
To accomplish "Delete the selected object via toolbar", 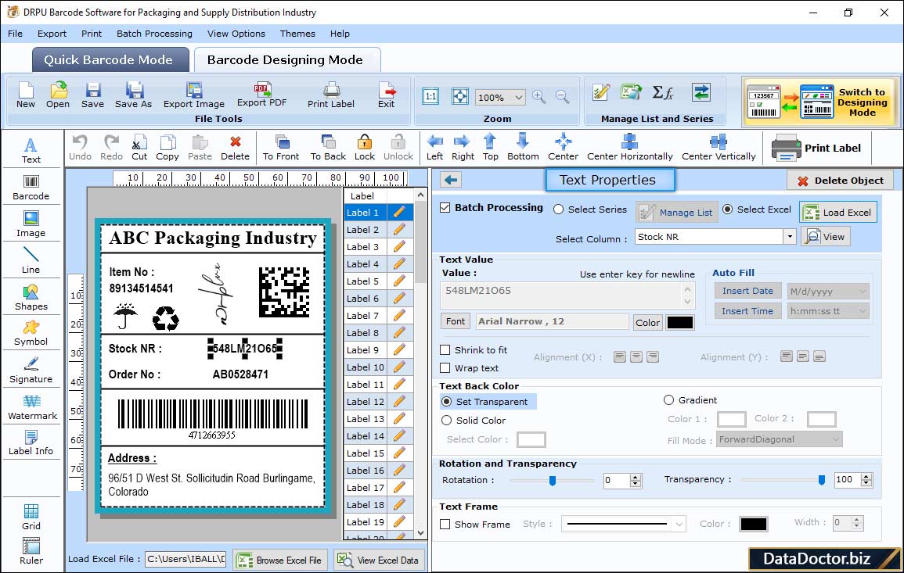I will click(236, 148).
